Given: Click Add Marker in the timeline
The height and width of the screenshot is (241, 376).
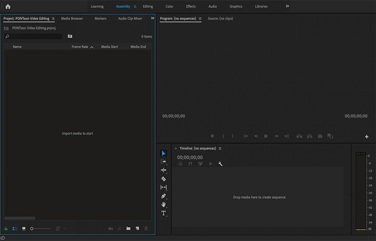Looking at the screenshot, I should (211, 164).
